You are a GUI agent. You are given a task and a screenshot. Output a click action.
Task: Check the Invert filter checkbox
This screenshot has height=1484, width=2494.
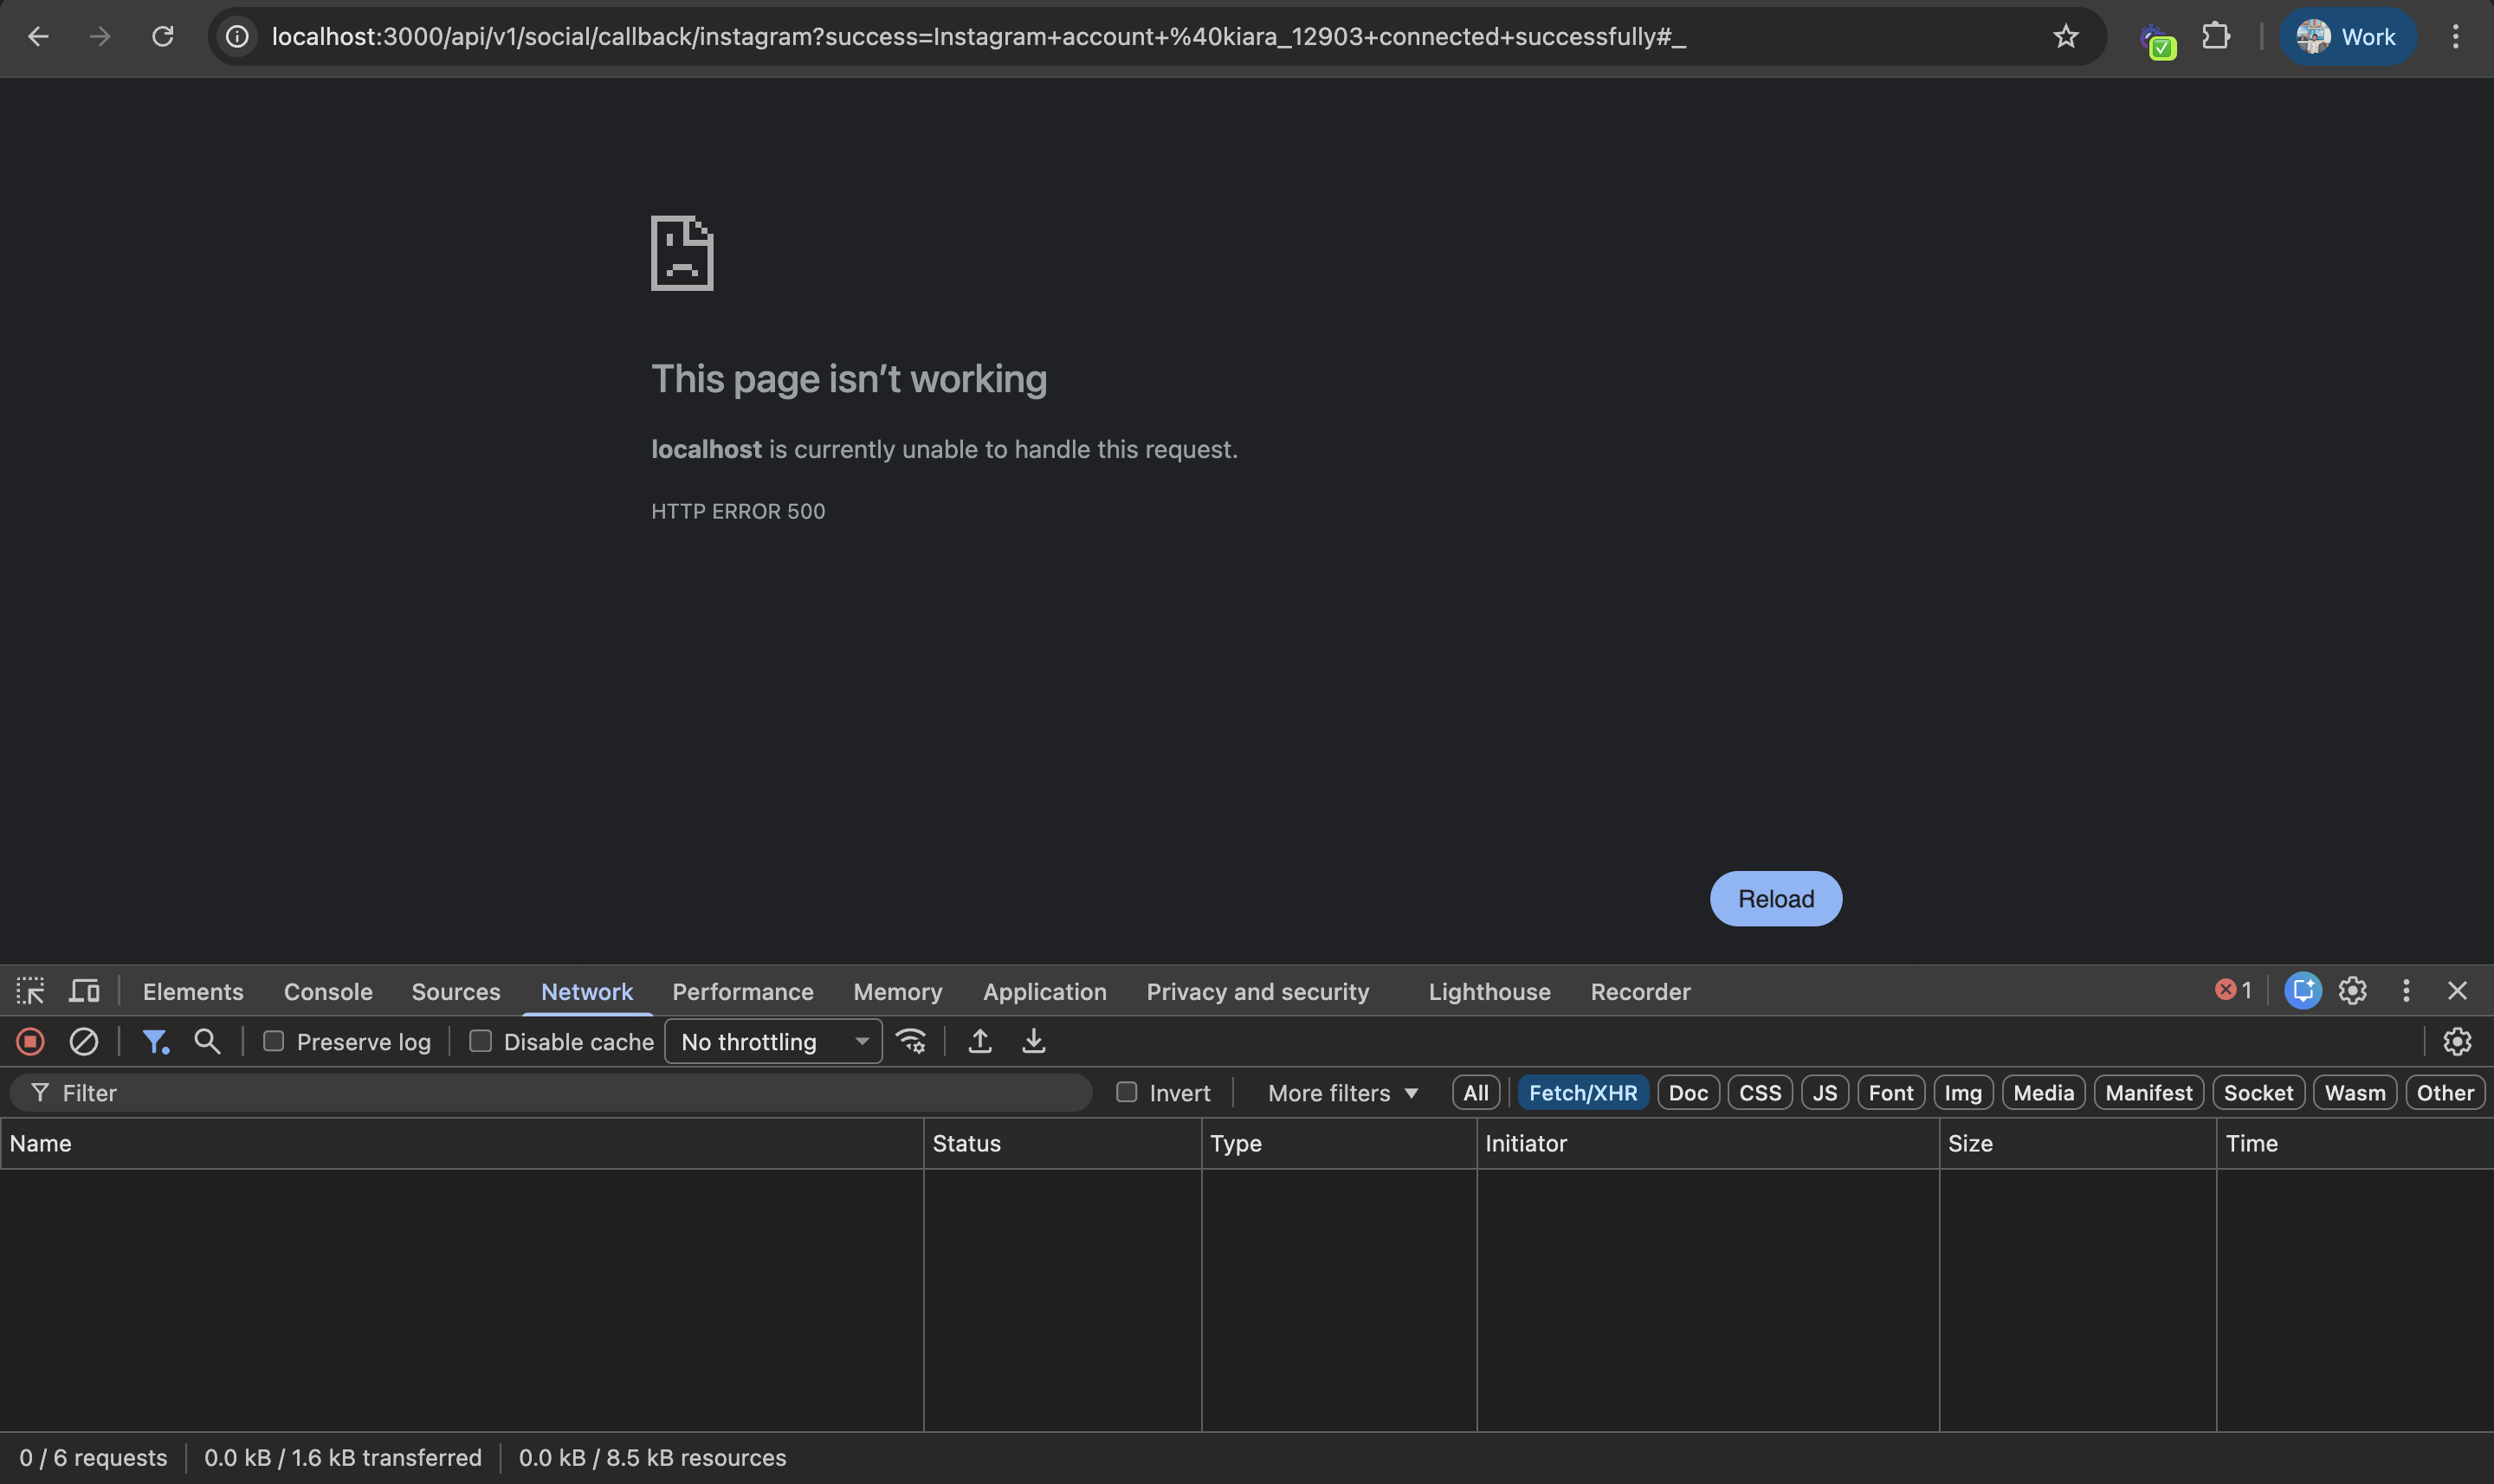point(1127,1092)
